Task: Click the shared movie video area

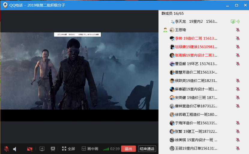Action: coord(79,72)
